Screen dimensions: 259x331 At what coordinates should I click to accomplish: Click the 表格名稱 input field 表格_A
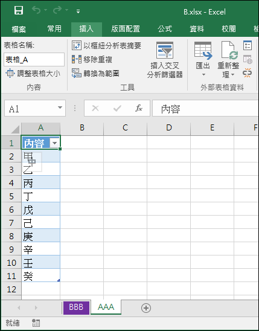coord(34,60)
